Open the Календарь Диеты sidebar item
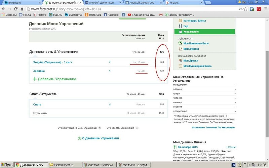Image resolution: width=269 pixels, height=168 pixels. (x=195, y=21)
